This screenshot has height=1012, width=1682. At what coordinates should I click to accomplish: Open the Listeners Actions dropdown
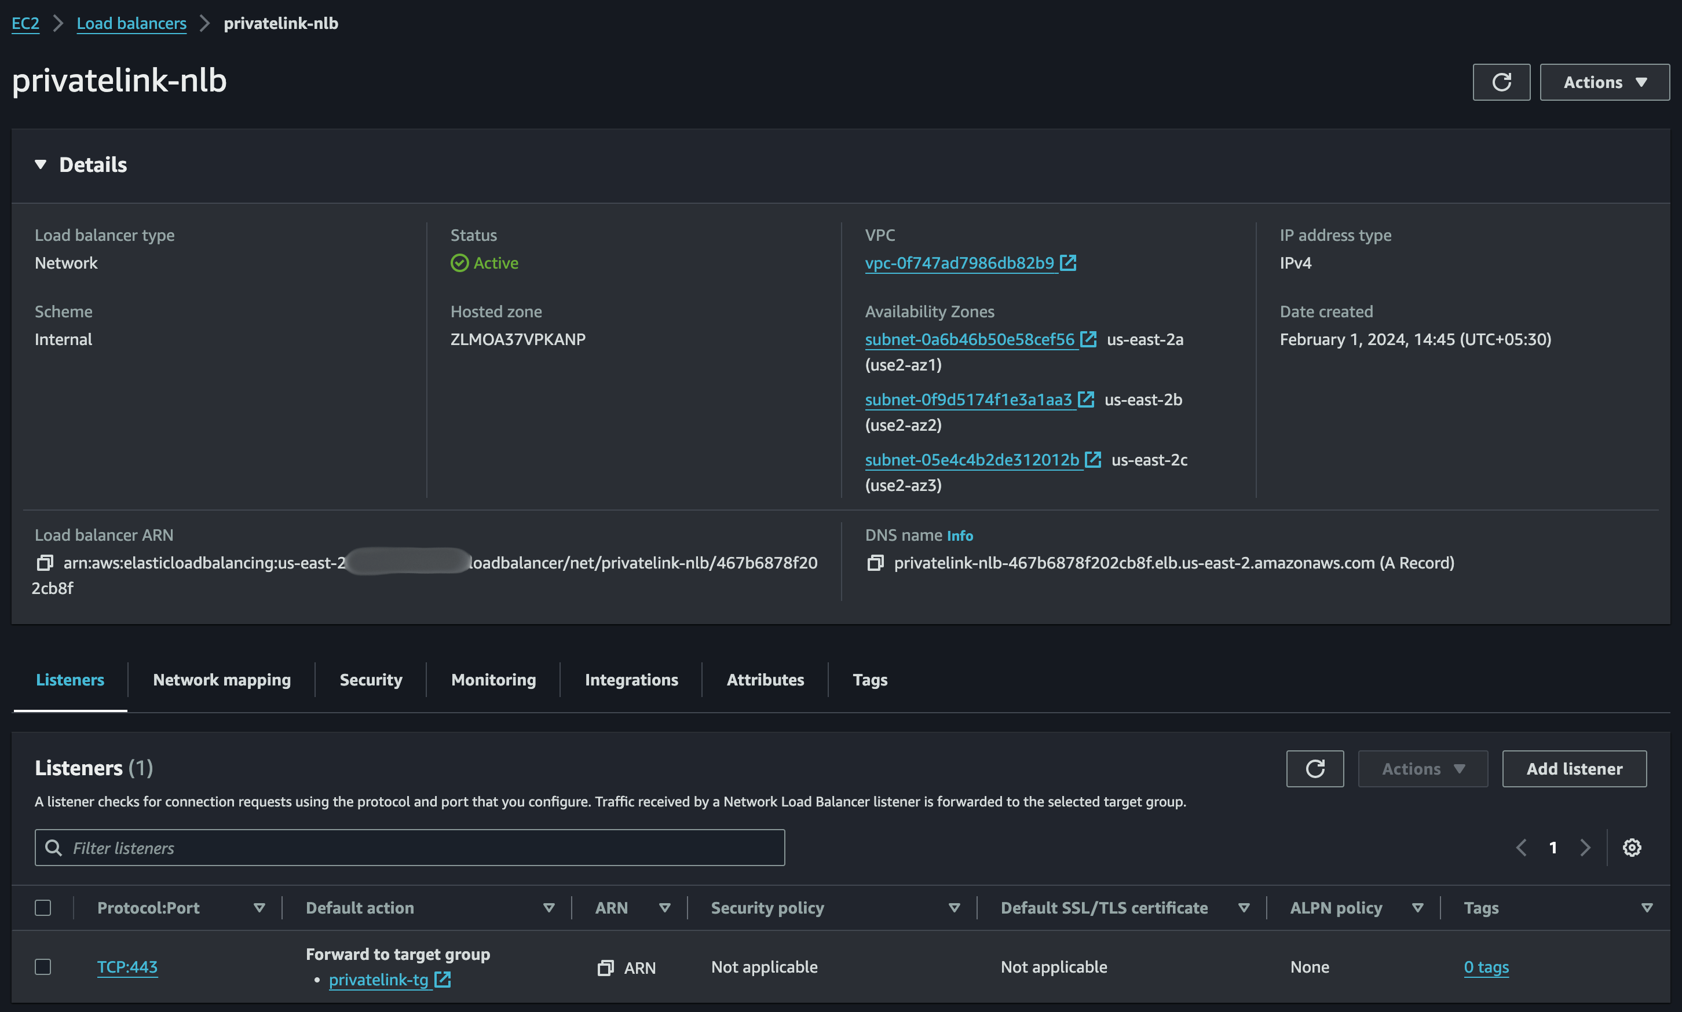point(1422,768)
